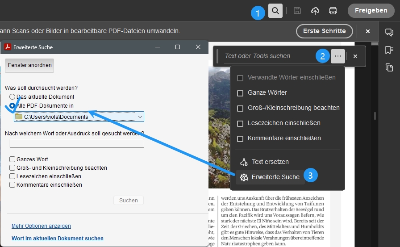Click the folder icon beside C:\Users\viola\Documents
The image size is (400, 247).
(19, 117)
